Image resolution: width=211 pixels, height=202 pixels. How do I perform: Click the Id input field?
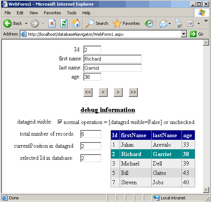point(92,50)
